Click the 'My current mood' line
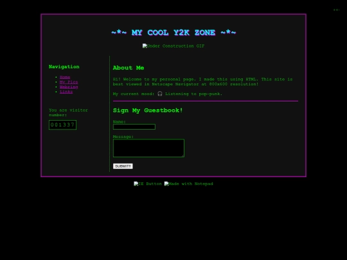This screenshot has width=347, height=260. click(x=168, y=94)
